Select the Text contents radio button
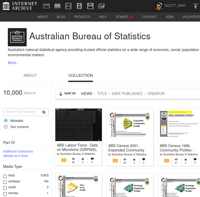 6,127
